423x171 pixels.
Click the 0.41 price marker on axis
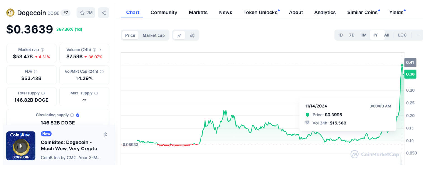(x=410, y=62)
